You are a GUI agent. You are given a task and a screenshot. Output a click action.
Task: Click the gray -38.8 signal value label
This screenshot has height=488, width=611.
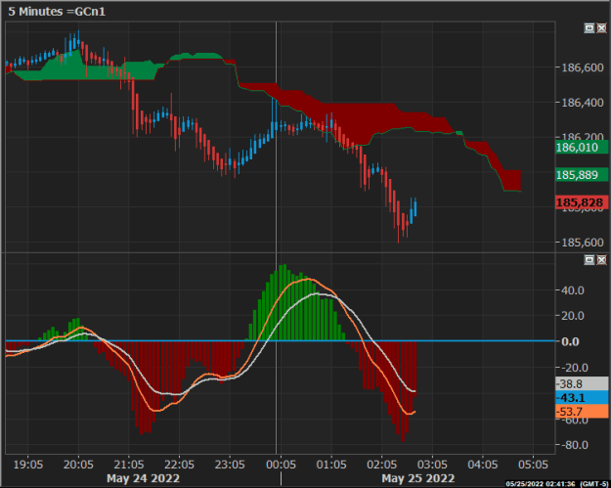[x=582, y=384]
